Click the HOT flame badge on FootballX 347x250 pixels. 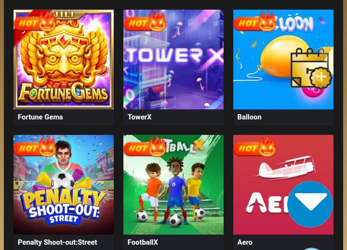pyautogui.click(x=145, y=147)
